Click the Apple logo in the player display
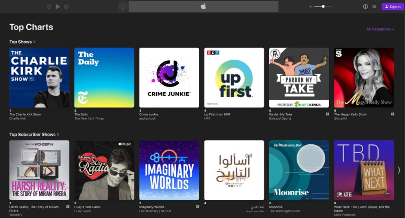Image resolution: width=405 pixels, height=218 pixels. click(204, 6)
